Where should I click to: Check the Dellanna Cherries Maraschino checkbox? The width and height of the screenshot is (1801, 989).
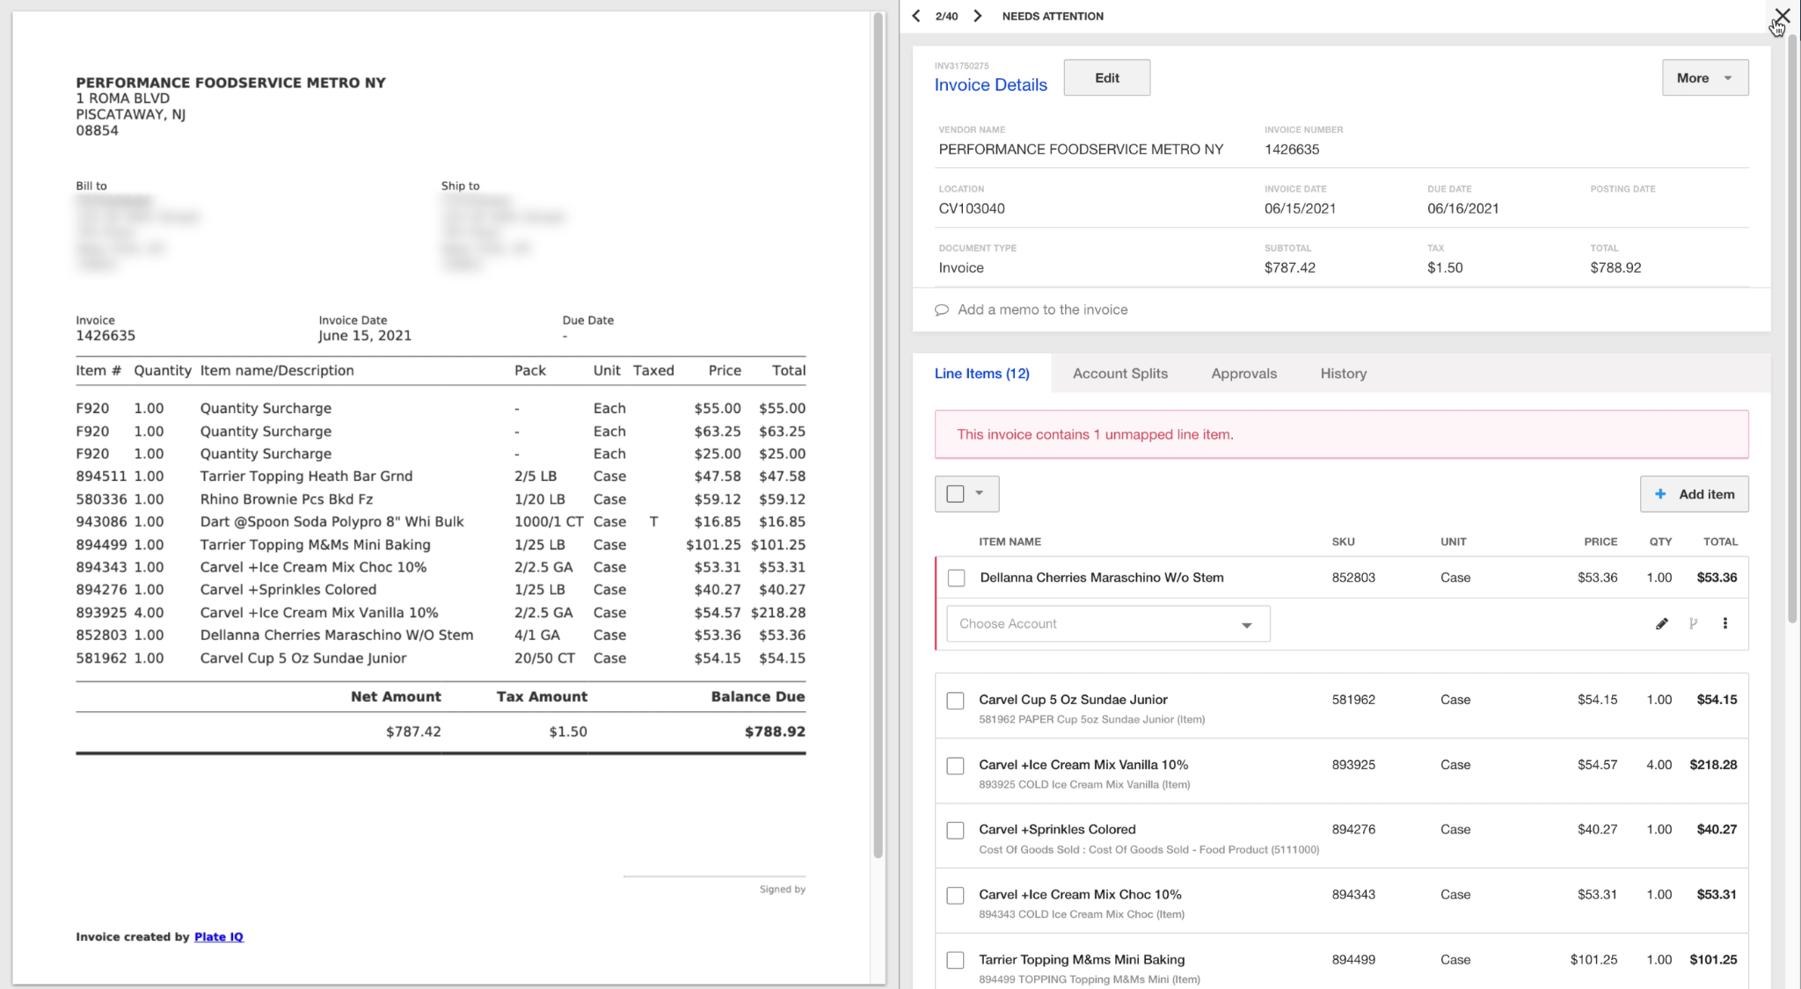tap(956, 578)
